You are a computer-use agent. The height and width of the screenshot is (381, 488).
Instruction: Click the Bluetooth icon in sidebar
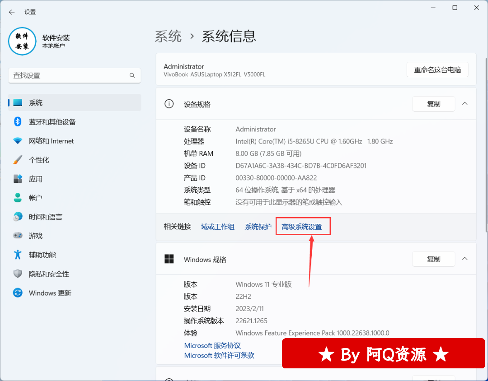18,121
